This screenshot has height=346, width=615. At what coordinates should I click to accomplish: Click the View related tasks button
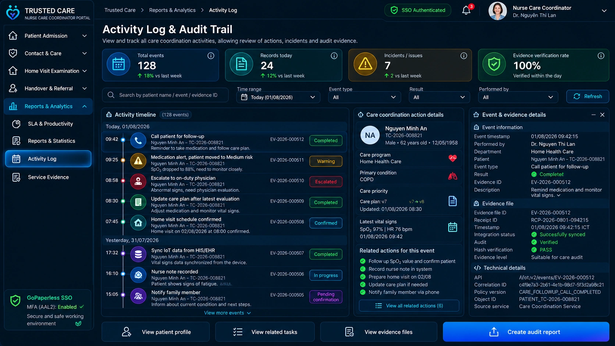point(265,332)
